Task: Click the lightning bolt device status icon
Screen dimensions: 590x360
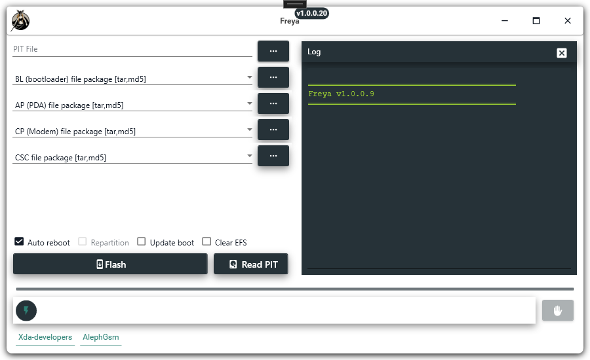Action: pyautogui.click(x=26, y=311)
